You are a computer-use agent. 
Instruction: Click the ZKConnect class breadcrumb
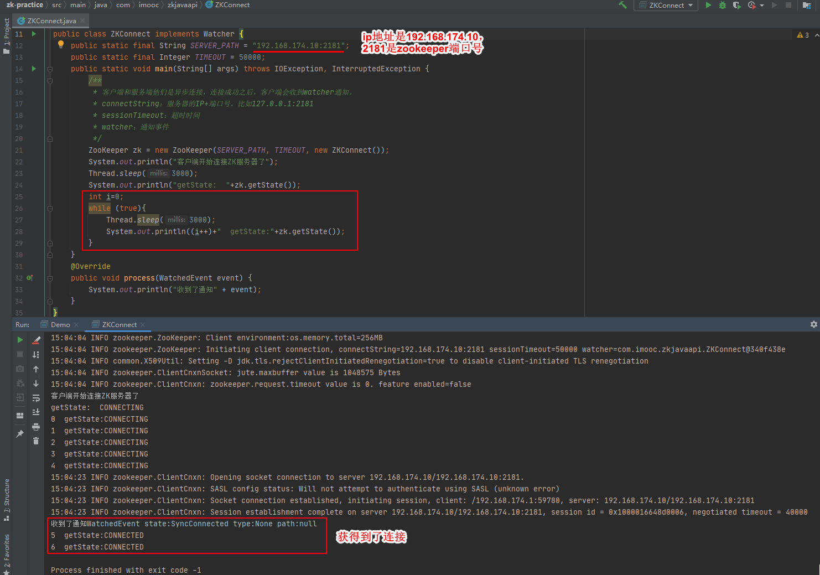pyautogui.click(x=227, y=5)
